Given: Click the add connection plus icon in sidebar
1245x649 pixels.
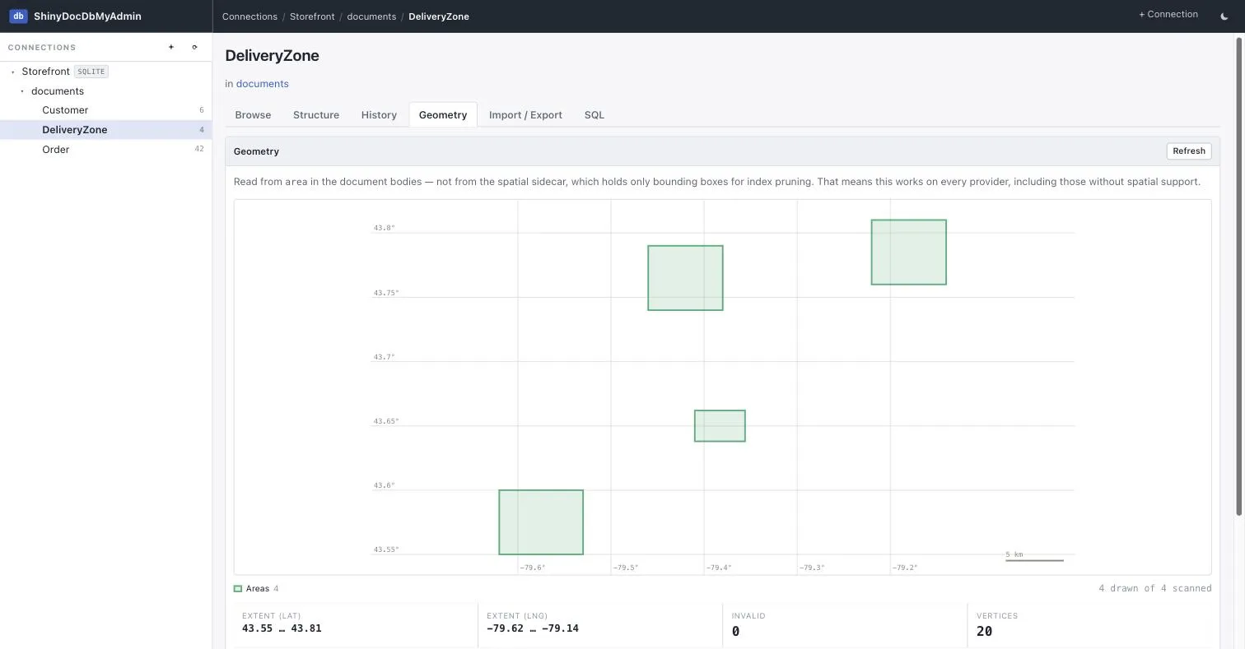Looking at the screenshot, I should click(x=171, y=47).
